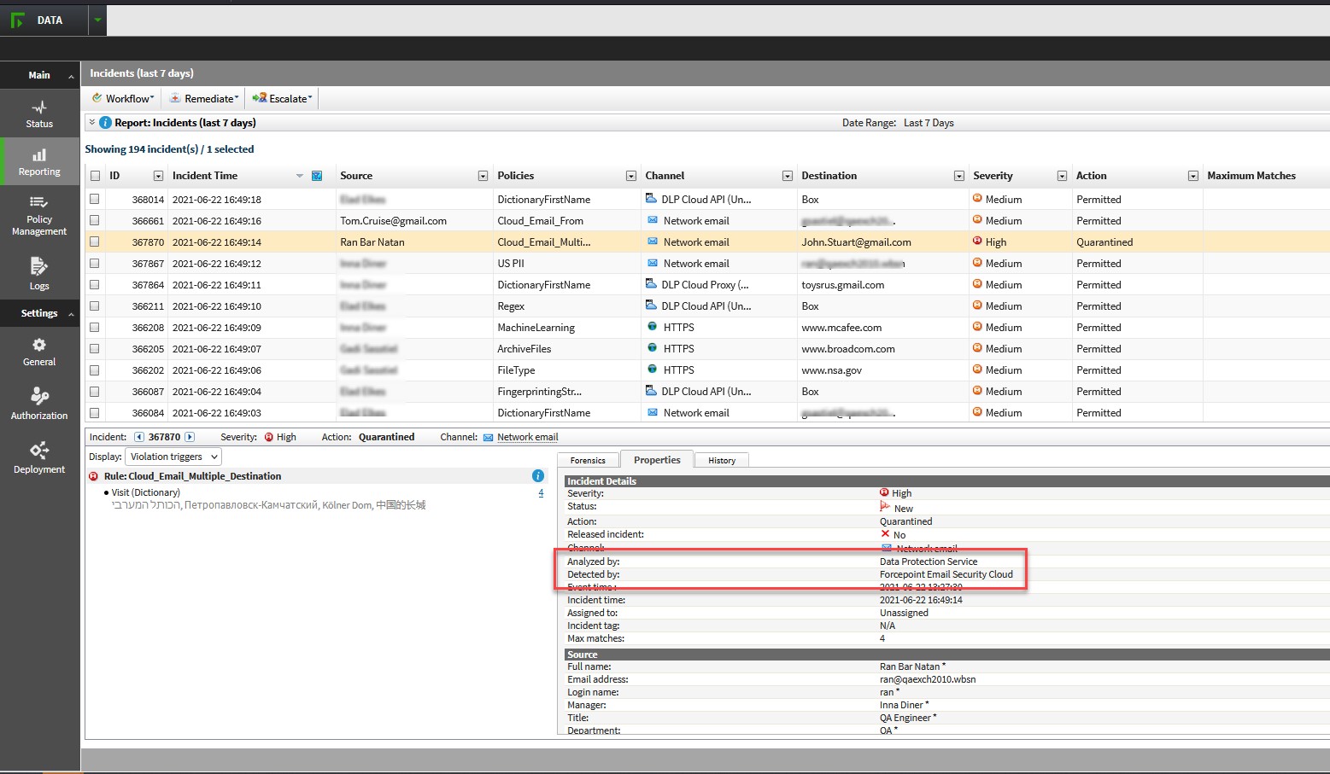Open the Reporting section in the sidebar

(x=39, y=161)
